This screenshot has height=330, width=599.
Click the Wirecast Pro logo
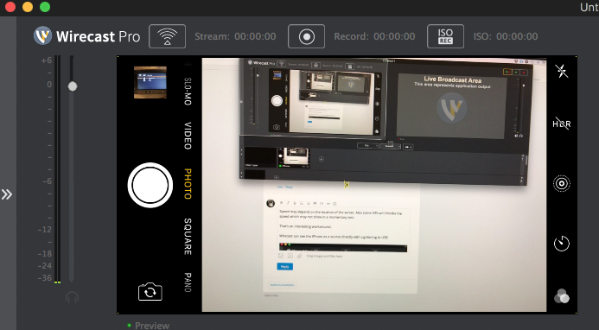pyautogui.click(x=86, y=36)
